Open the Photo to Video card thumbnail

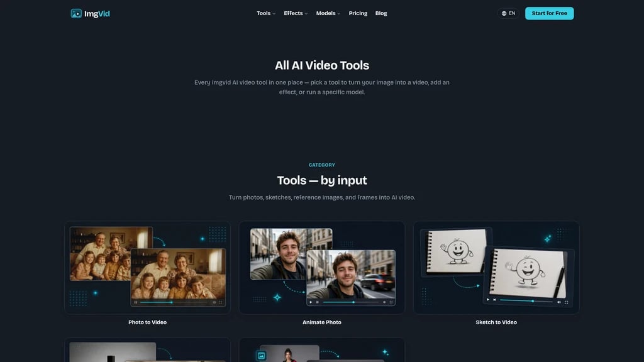point(147,268)
